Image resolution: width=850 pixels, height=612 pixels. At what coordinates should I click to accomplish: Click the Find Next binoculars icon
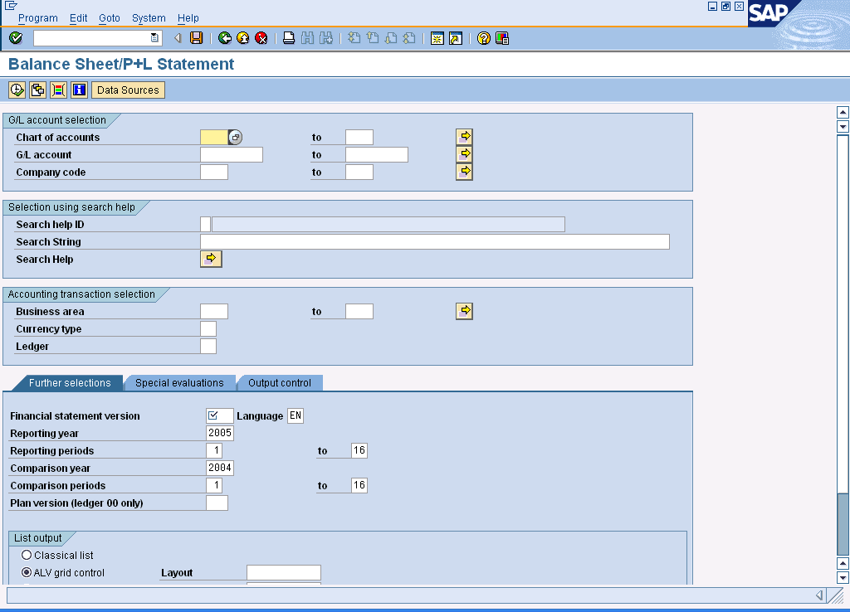coord(325,38)
